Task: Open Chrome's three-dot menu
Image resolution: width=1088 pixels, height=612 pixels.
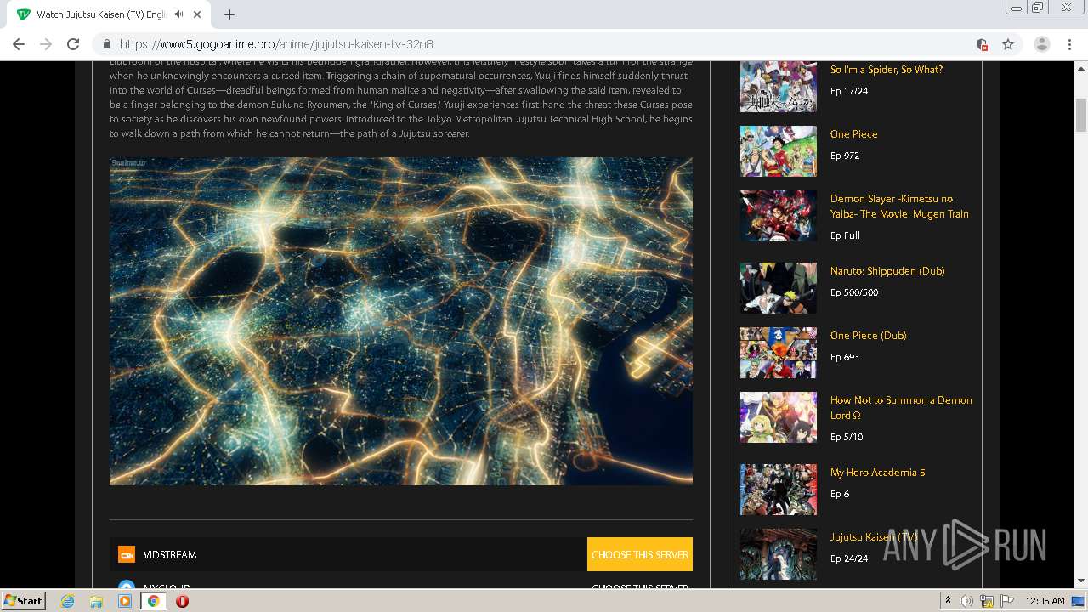Action: (1069, 44)
